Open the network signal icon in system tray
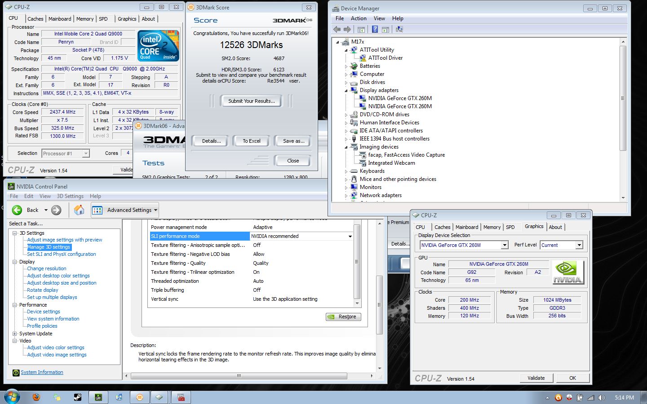This screenshot has width=647, height=404. pos(591,398)
